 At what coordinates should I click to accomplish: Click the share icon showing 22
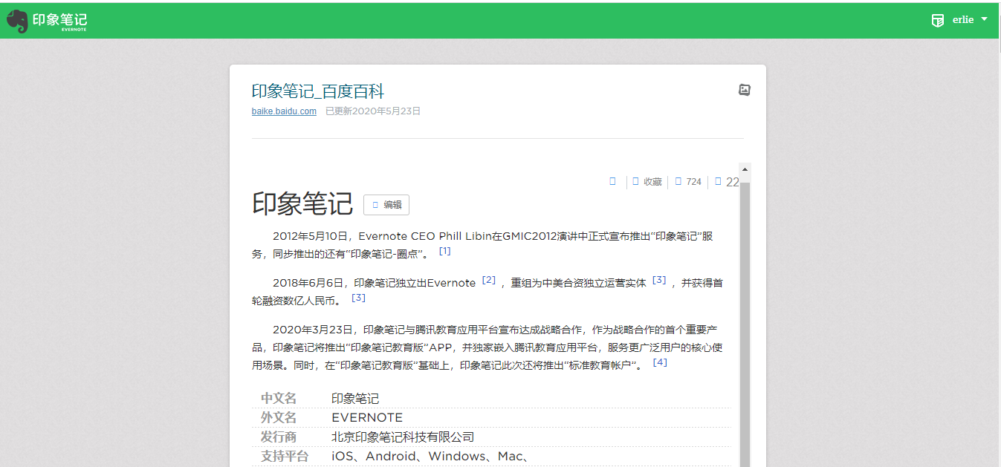click(x=717, y=181)
